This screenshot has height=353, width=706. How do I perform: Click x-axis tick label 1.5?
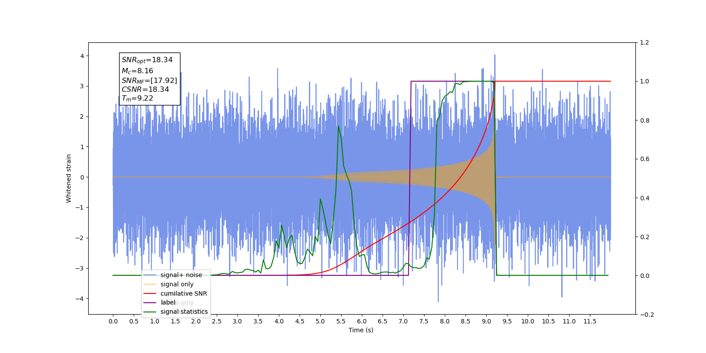175,321
